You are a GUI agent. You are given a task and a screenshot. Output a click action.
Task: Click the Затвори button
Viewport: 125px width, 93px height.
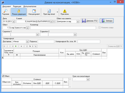coord(107,21)
